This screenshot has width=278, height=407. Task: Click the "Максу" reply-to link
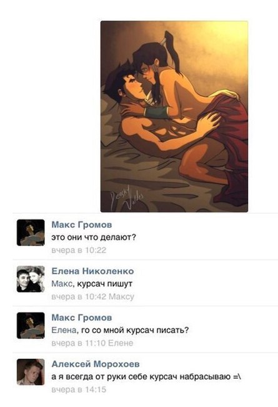click(121, 296)
